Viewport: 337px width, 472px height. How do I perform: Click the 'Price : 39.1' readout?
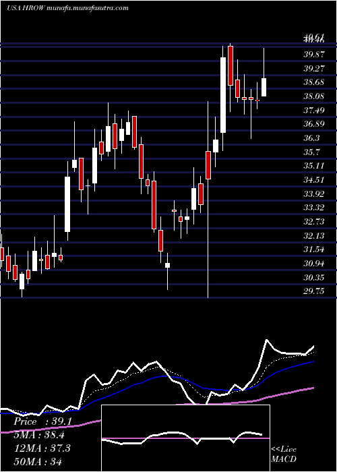coord(42,421)
